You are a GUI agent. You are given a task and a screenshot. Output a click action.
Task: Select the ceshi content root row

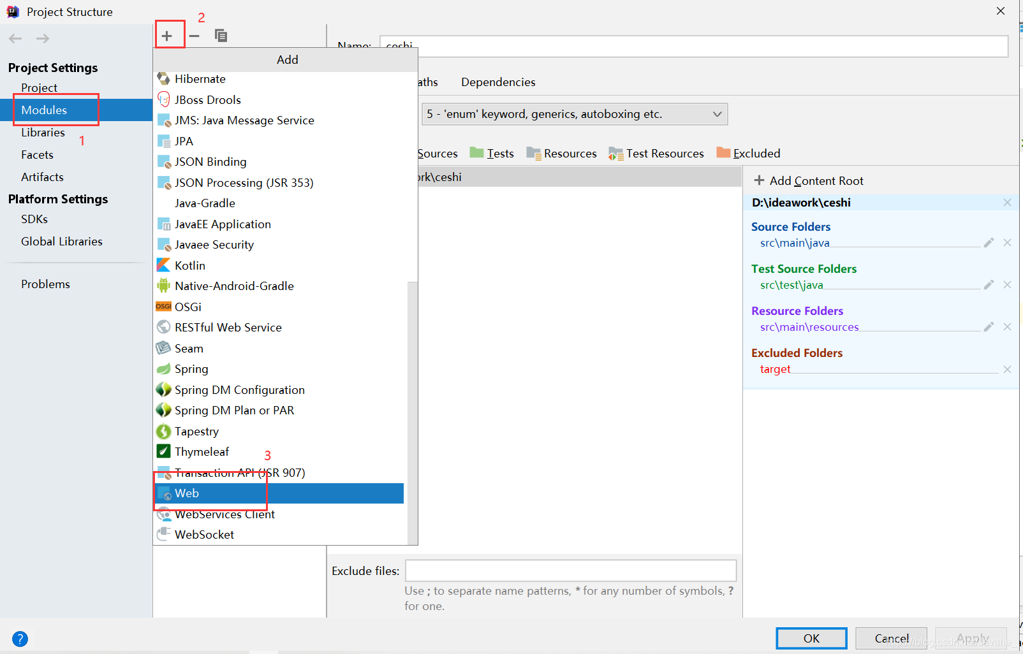pos(579,177)
